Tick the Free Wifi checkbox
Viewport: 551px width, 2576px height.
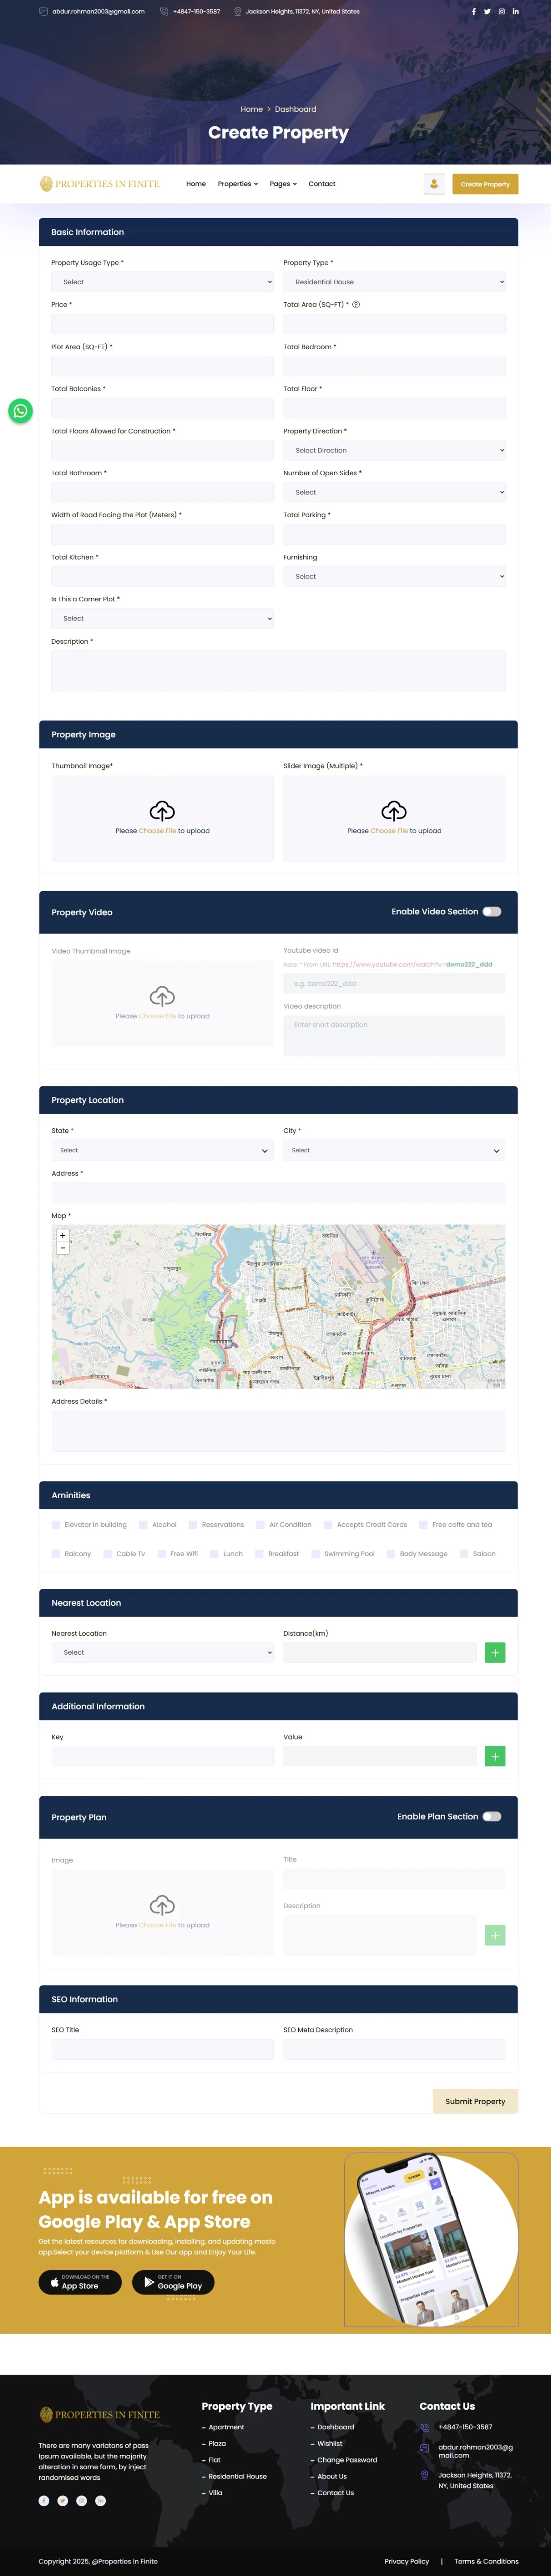pyautogui.click(x=162, y=1554)
